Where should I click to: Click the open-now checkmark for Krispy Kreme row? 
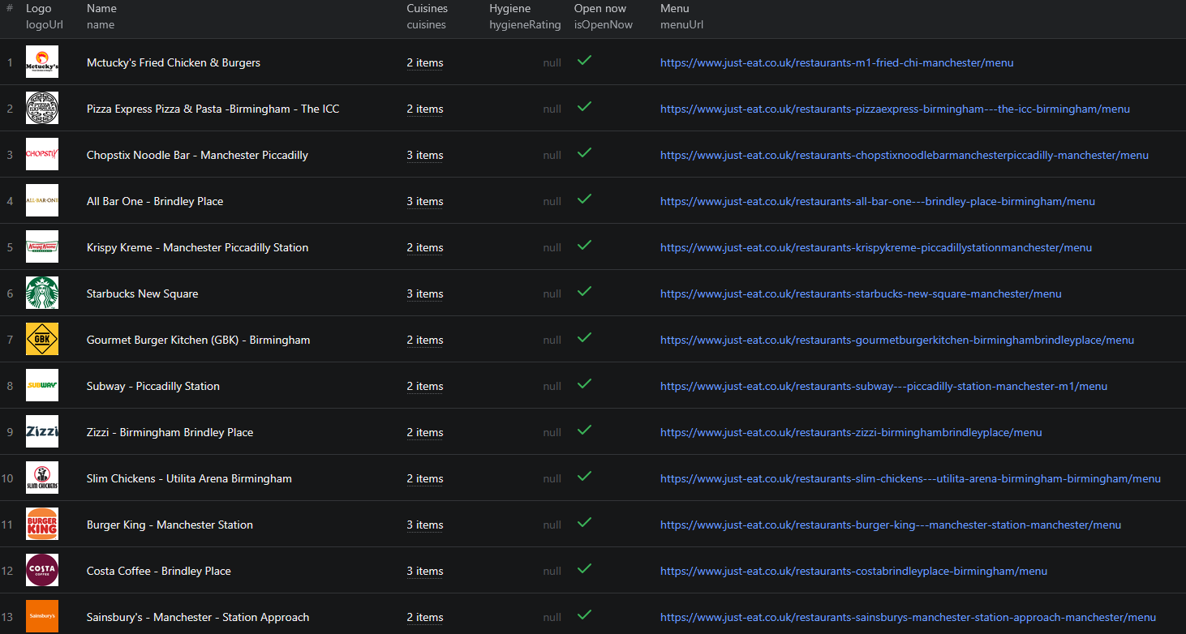584,245
